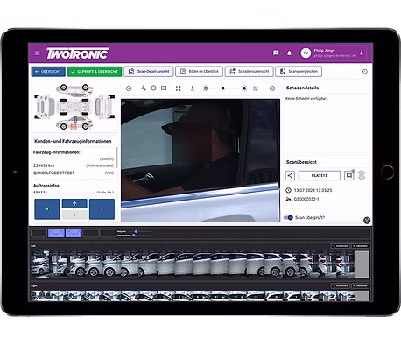Select front car view in vehicle diagram
Screen dimensions: 401x345
(45, 107)
